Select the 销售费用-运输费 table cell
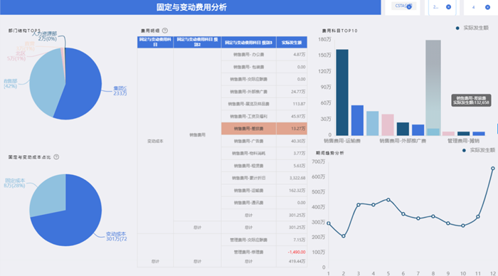This screenshot has width=498, height=276. click(249, 191)
